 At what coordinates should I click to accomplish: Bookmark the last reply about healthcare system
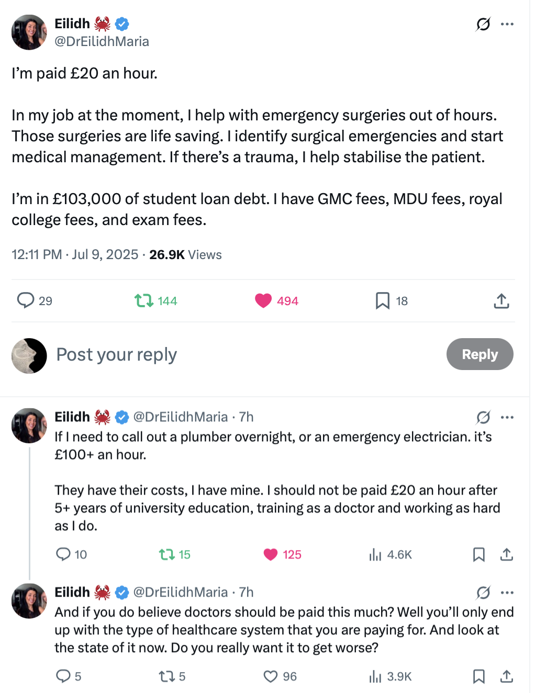click(x=478, y=676)
